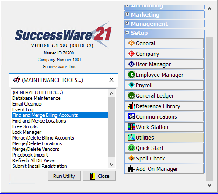Expand the Marketing section
The width and height of the screenshot is (218, 194).
pyautogui.click(x=128, y=14)
